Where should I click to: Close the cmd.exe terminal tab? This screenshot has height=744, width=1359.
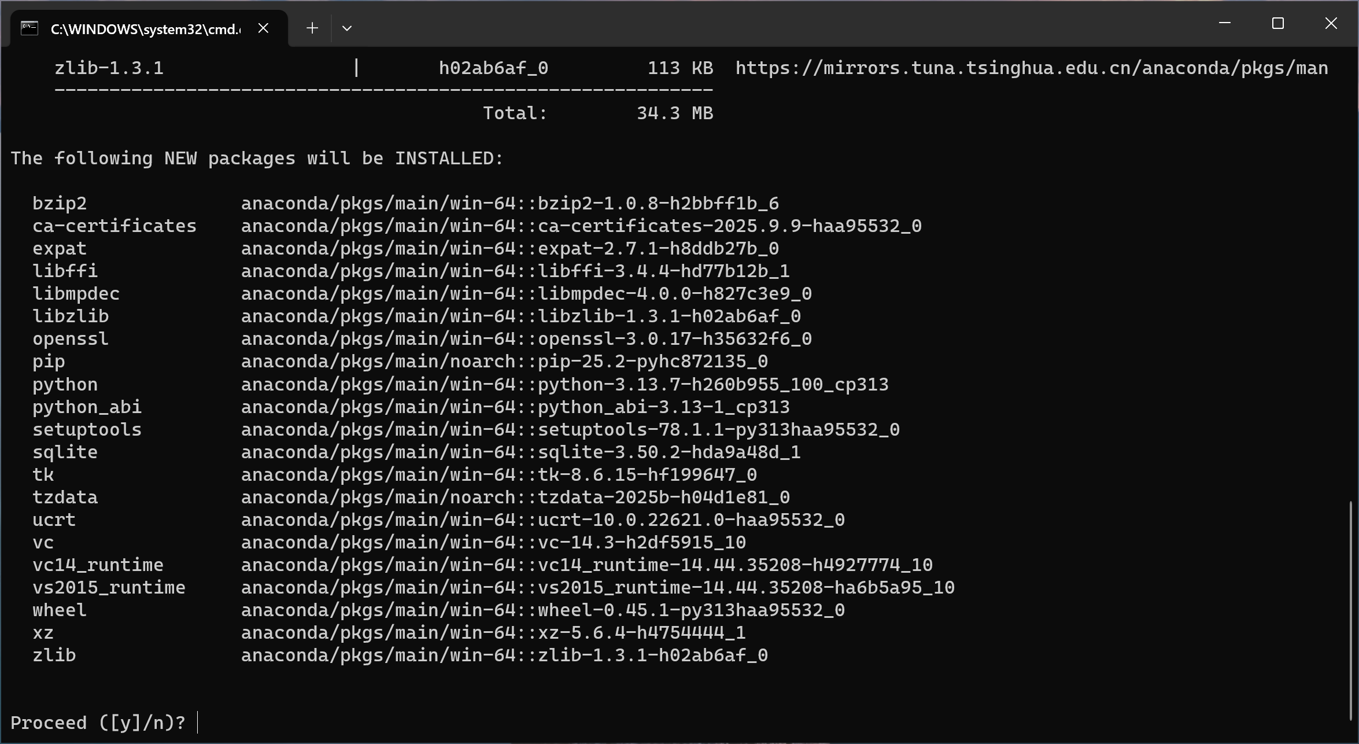pos(263,28)
